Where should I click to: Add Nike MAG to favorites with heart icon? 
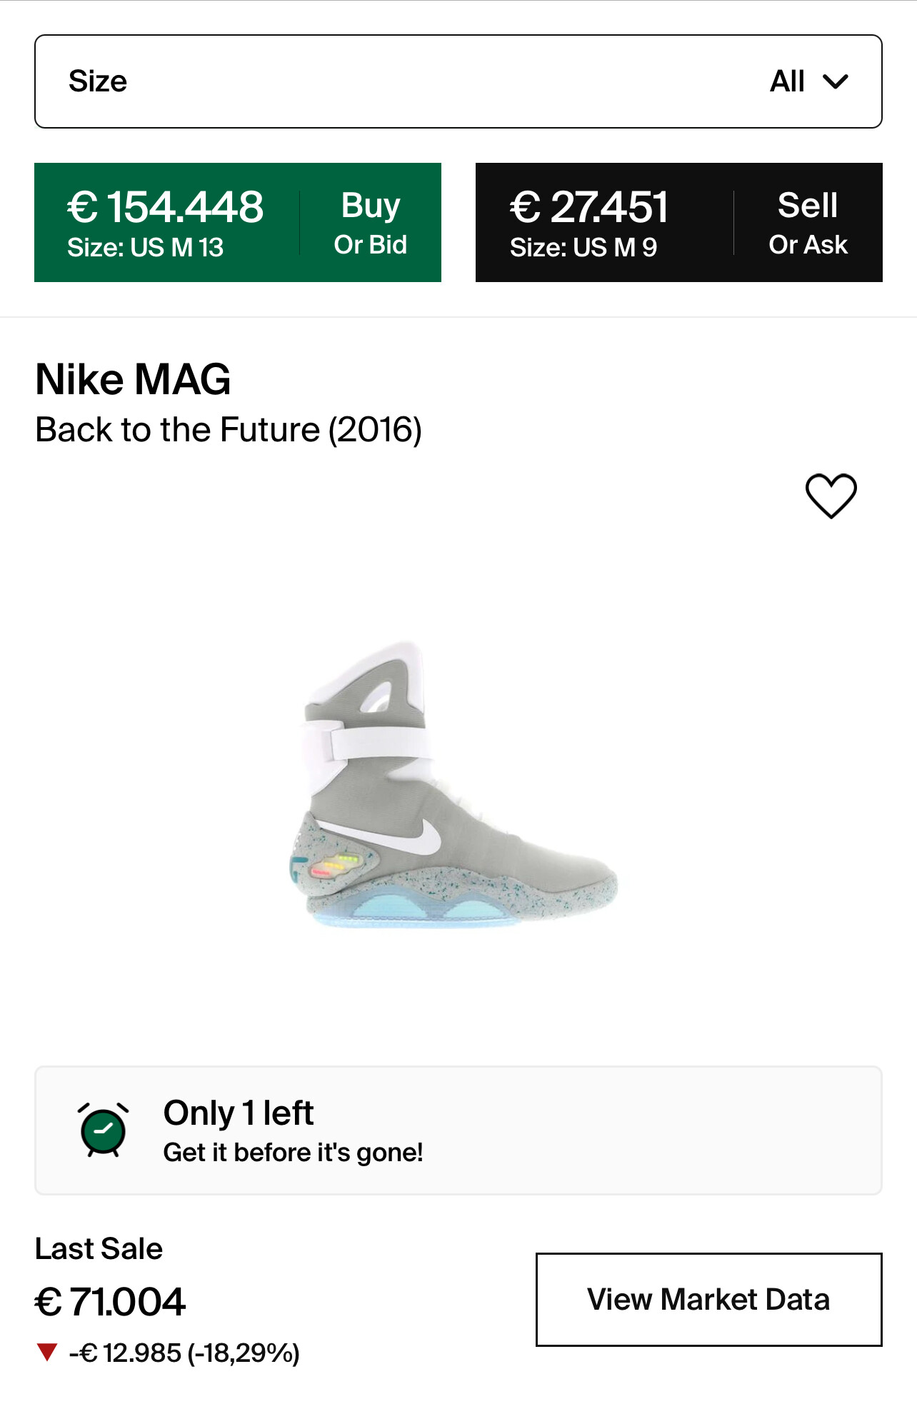(x=831, y=496)
